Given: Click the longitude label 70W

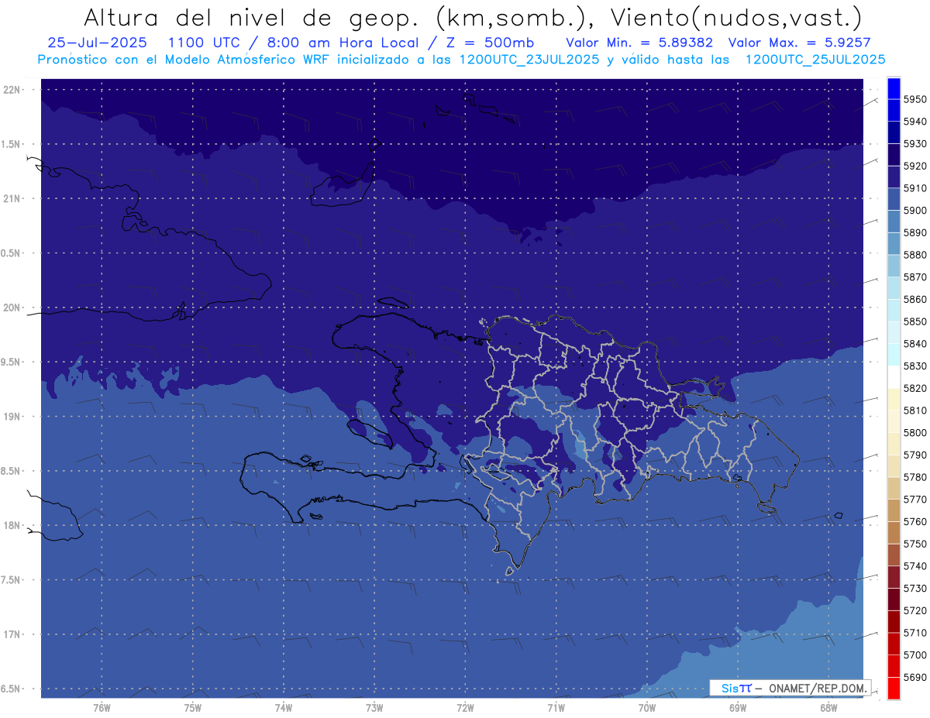Looking at the screenshot, I should point(647,708).
